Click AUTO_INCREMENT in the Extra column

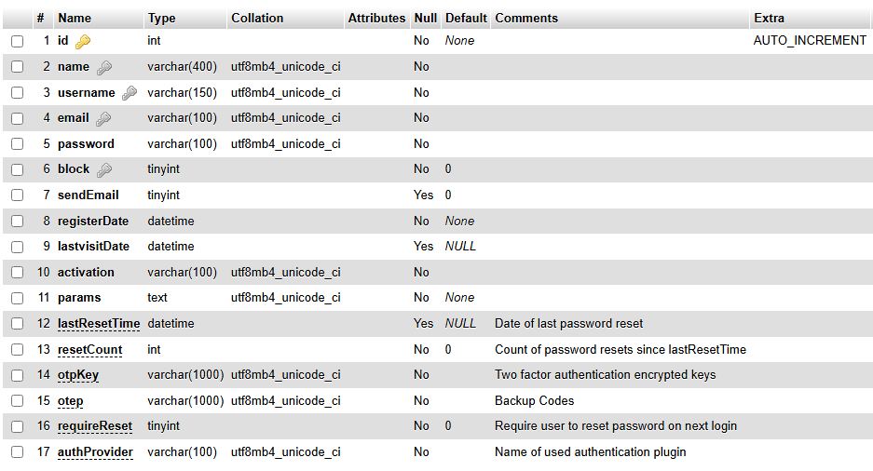click(x=810, y=41)
